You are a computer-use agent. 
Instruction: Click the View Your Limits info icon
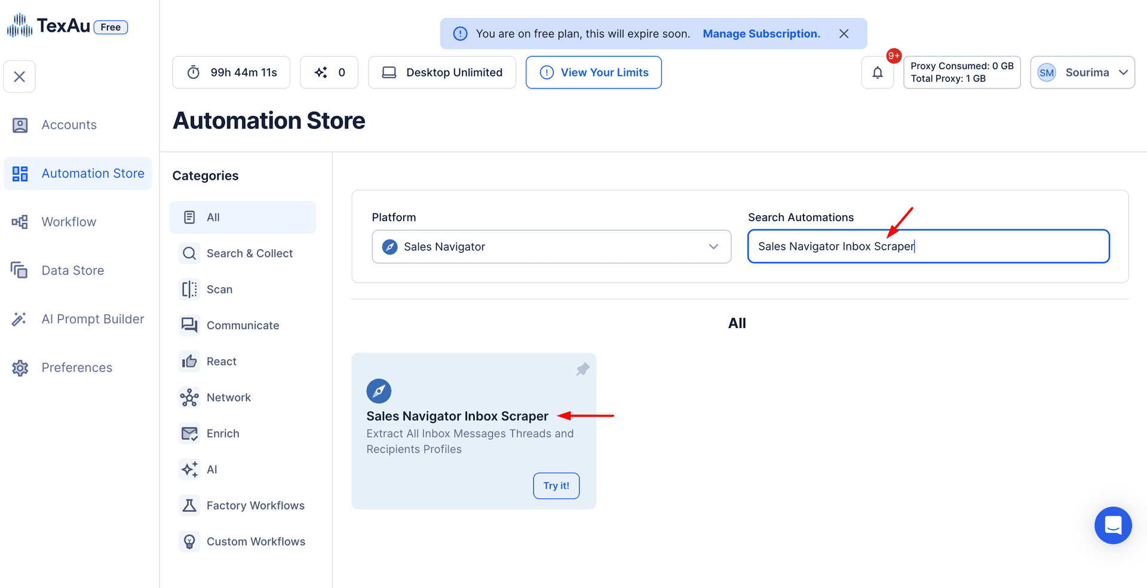[547, 72]
